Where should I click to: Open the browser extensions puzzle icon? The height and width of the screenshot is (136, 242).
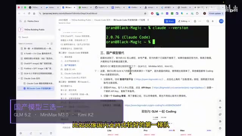(x=197, y=14)
